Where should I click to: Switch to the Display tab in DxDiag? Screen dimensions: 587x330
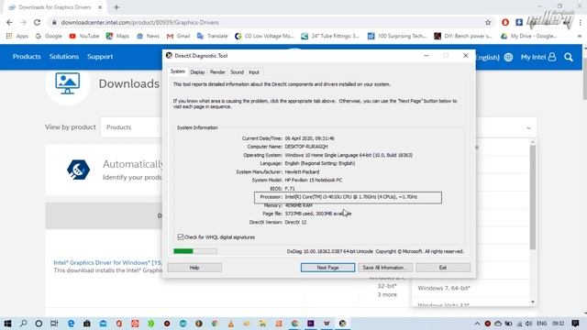197,72
